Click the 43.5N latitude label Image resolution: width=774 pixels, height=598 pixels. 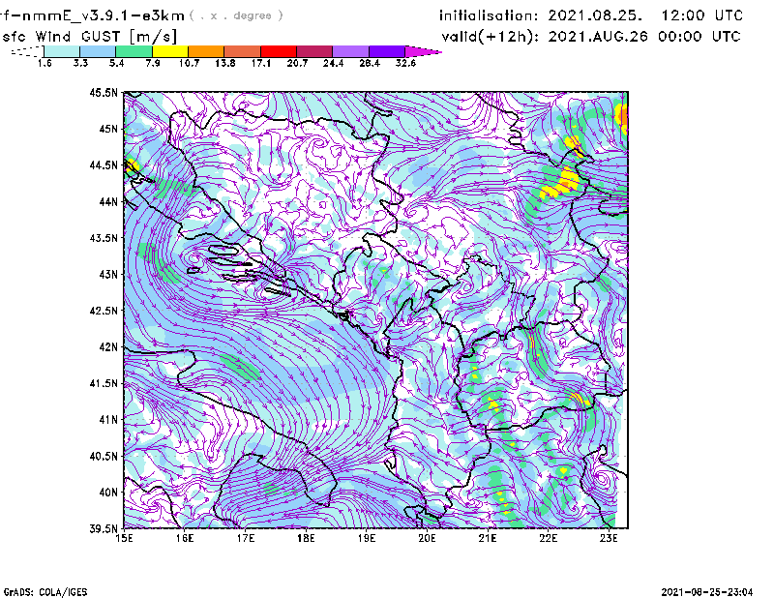(x=104, y=238)
